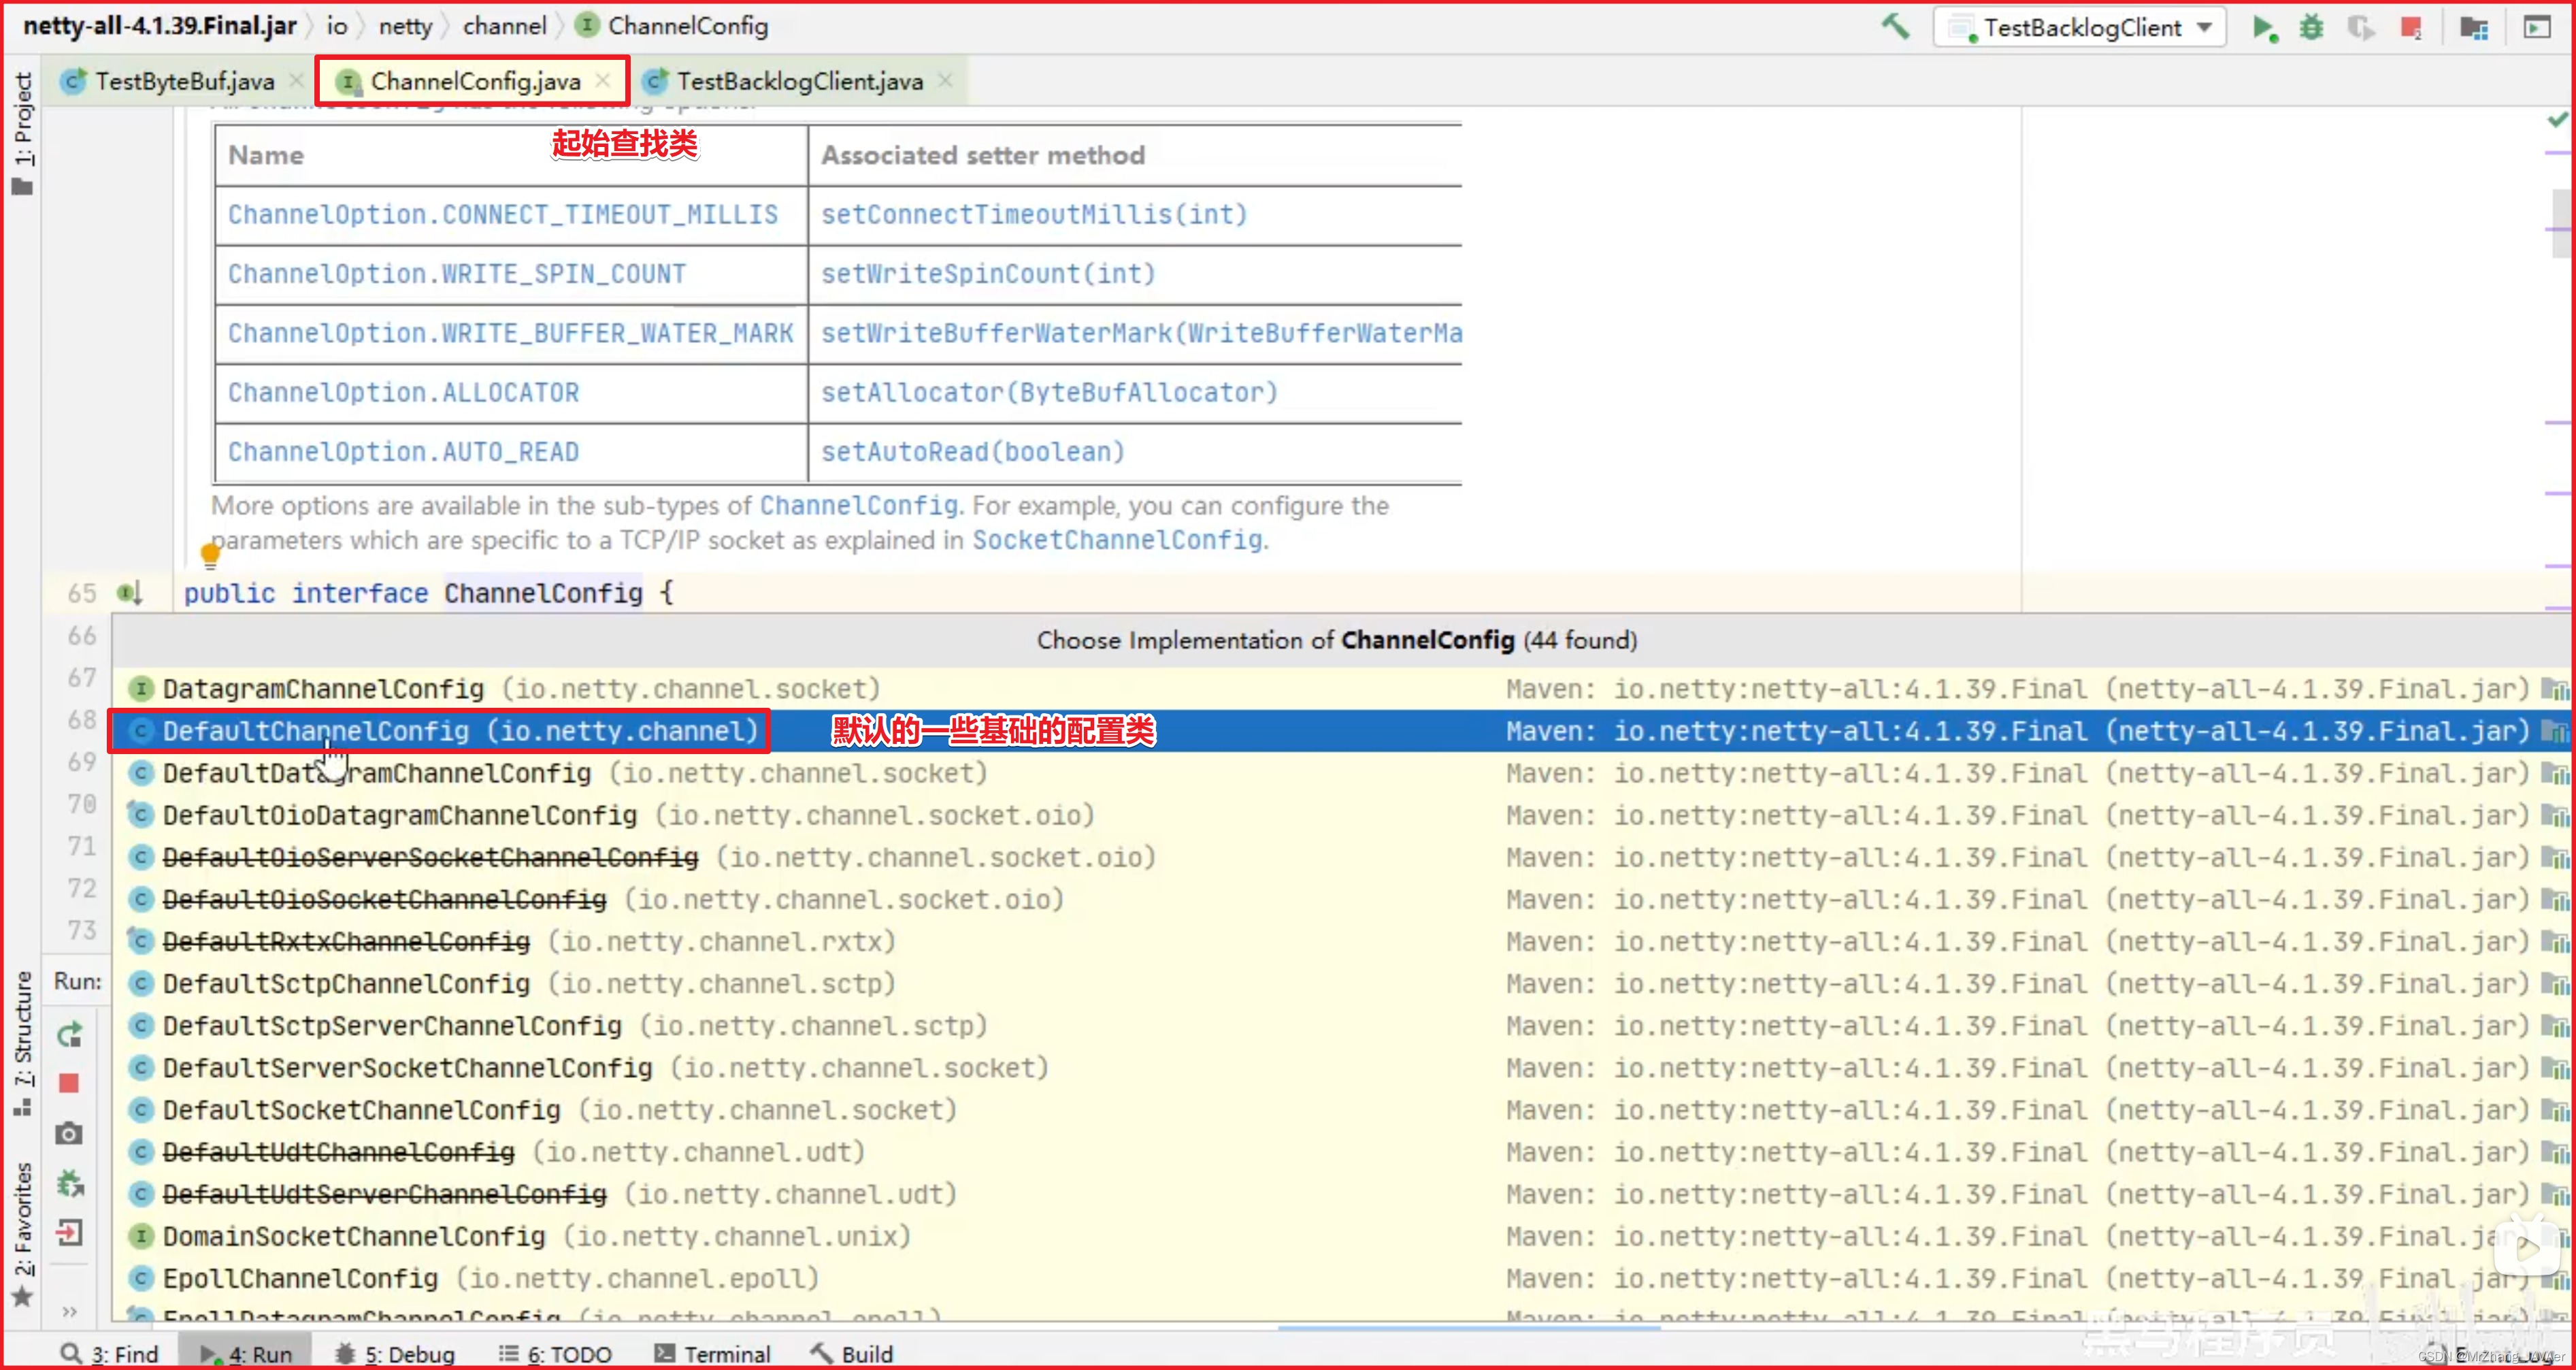Click the camera dump threads icon

click(x=69, y=1133)
